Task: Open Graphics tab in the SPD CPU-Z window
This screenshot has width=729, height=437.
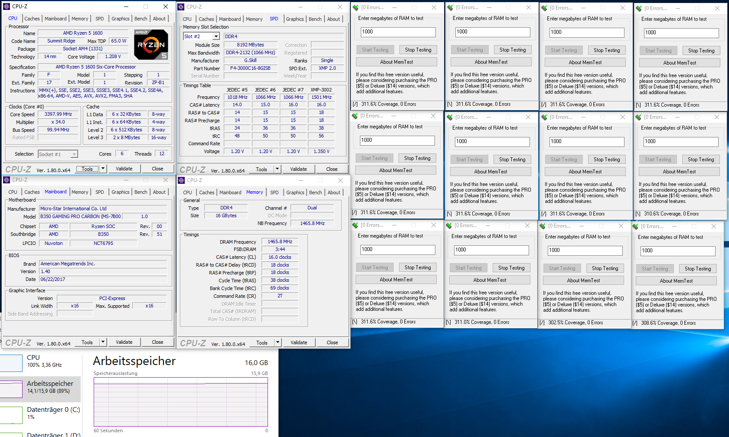Action: pyautogui.click(x=295, y=19)
